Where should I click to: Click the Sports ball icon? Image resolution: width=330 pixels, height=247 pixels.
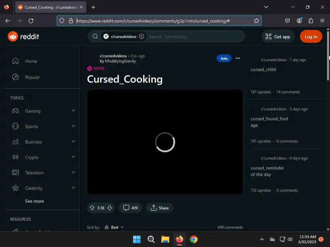[15, 126]
